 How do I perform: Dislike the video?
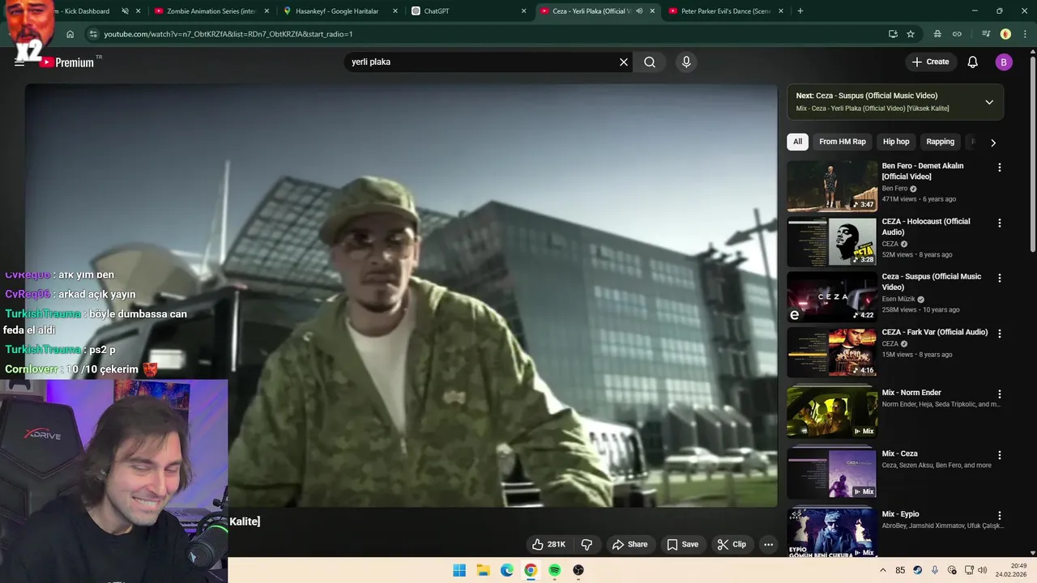(587, 544)
